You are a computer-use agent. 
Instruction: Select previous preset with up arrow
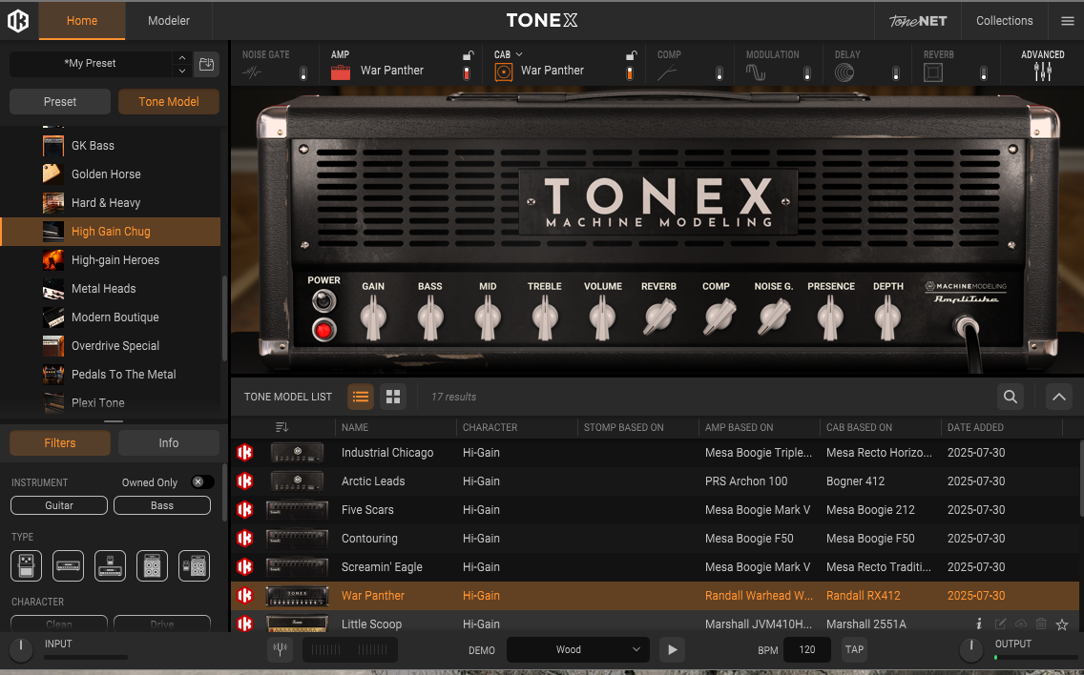tap(182, 57)
